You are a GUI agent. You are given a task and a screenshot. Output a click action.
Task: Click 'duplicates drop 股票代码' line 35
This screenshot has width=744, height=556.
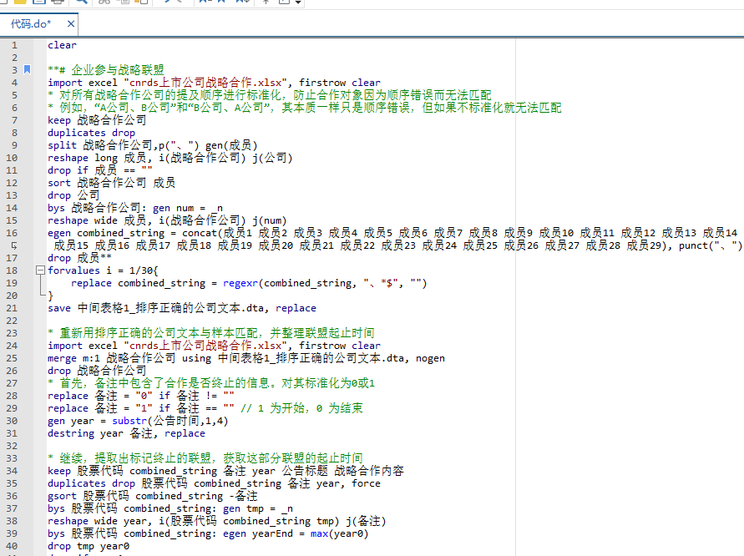coord(214,483)
